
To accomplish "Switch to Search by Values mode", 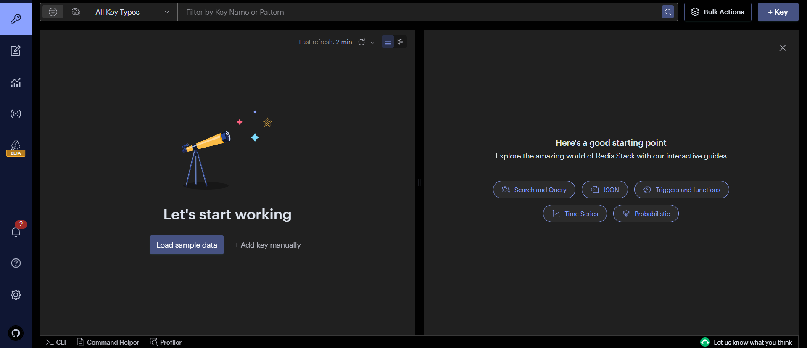I will pos(76,12).
